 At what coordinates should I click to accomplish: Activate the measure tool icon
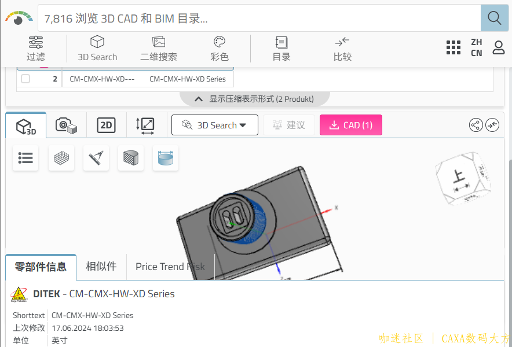point(96,158)
